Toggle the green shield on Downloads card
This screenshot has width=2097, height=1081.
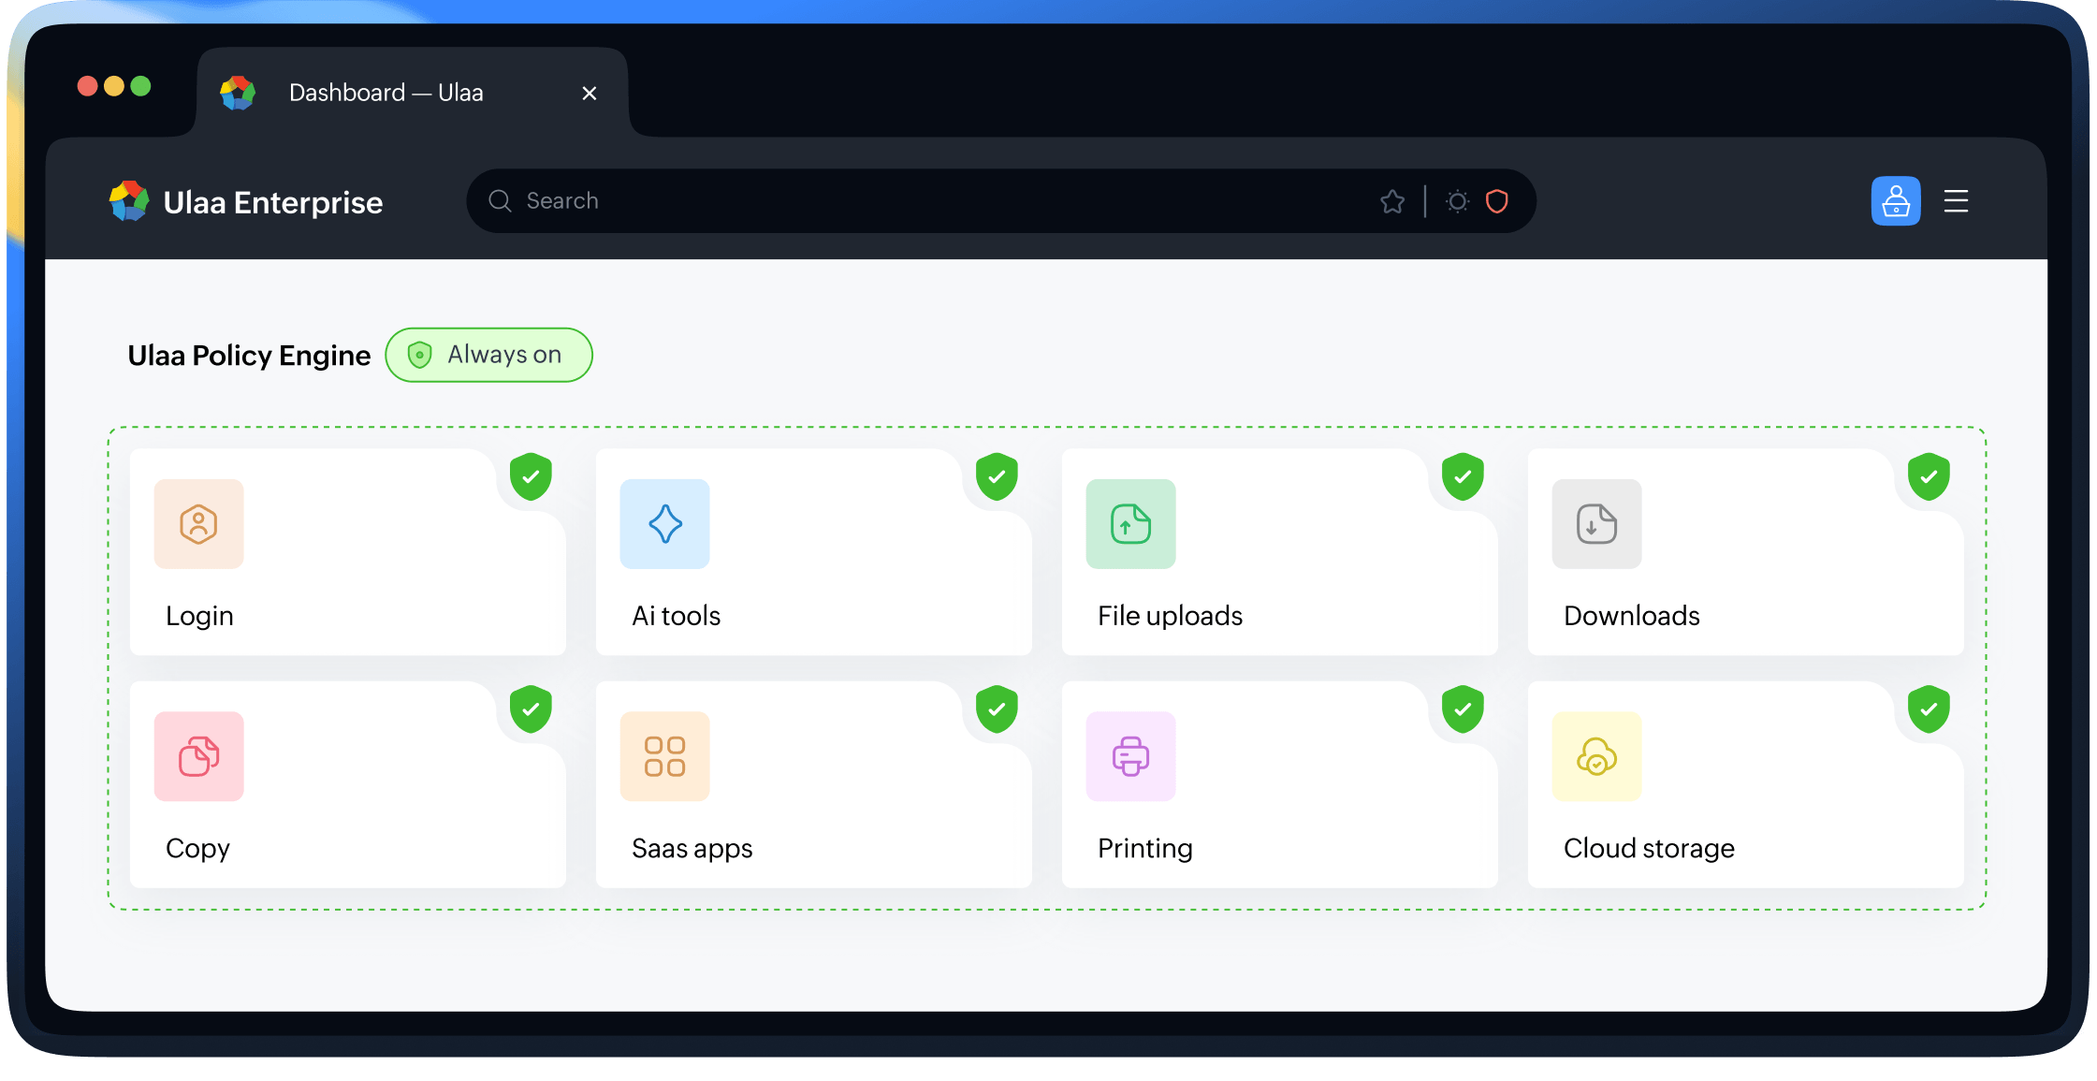[1929, 476]
